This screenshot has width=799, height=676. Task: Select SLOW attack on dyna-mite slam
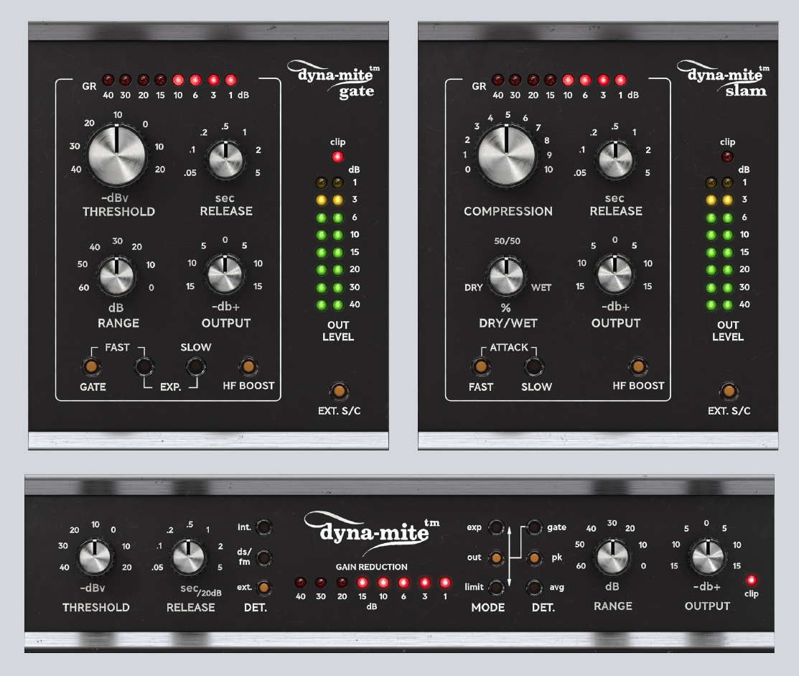click(533, 366)
